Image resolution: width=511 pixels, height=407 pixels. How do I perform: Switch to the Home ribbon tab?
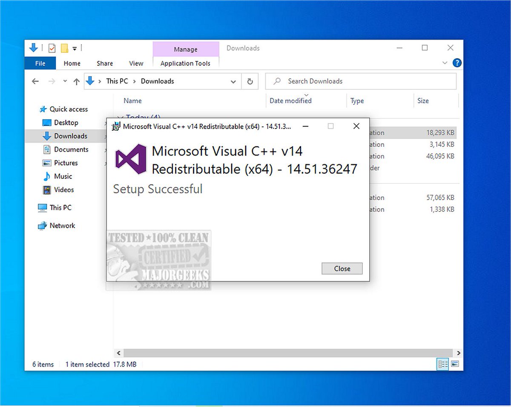[x=72, y=63]
